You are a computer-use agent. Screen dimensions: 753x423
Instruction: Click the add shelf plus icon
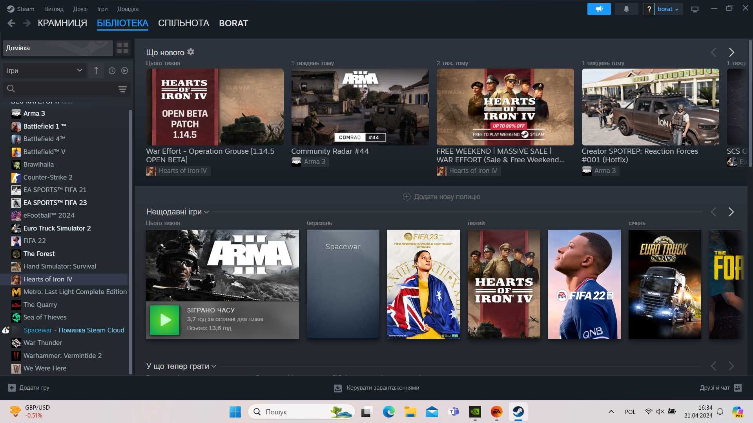407,197
